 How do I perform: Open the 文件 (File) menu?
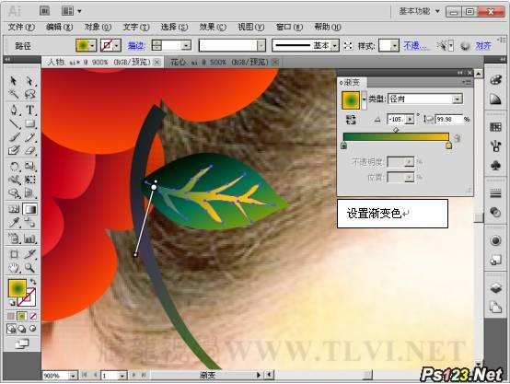(21, 27)
